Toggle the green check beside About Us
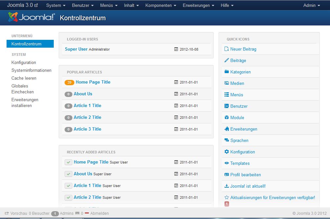This screenshot has width=330, height=219. [x=68, y=174]
